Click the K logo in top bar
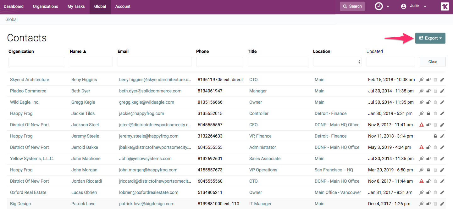This screenshot has width=453, height=209. coord(445,6)
